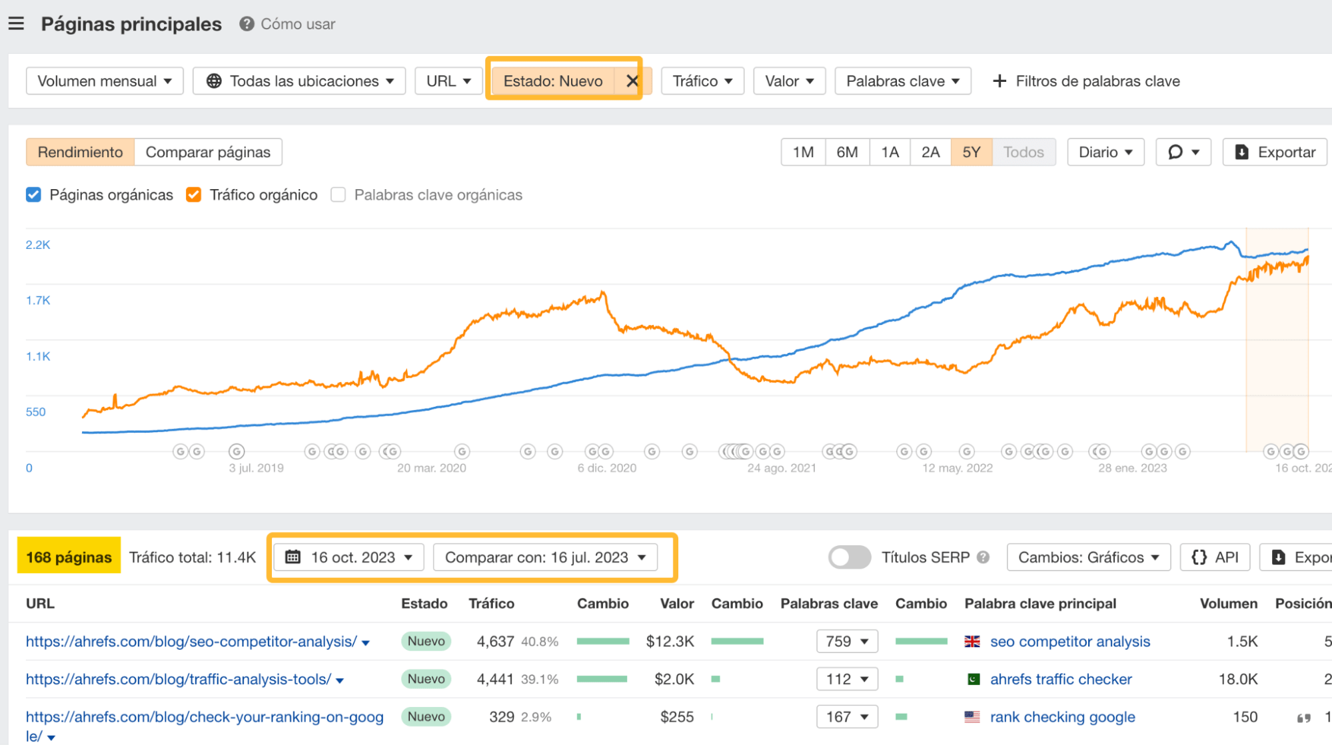Viewport: 1332px width, 745px height.
Task: Remove the Estado: Nuevo filter with the X
Action: [632, 81]
